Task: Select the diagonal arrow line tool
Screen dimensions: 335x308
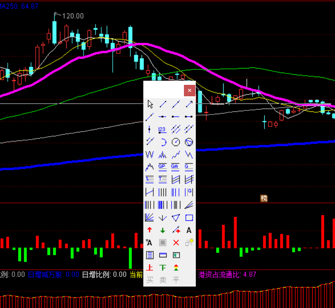Action: pos(189,104)
